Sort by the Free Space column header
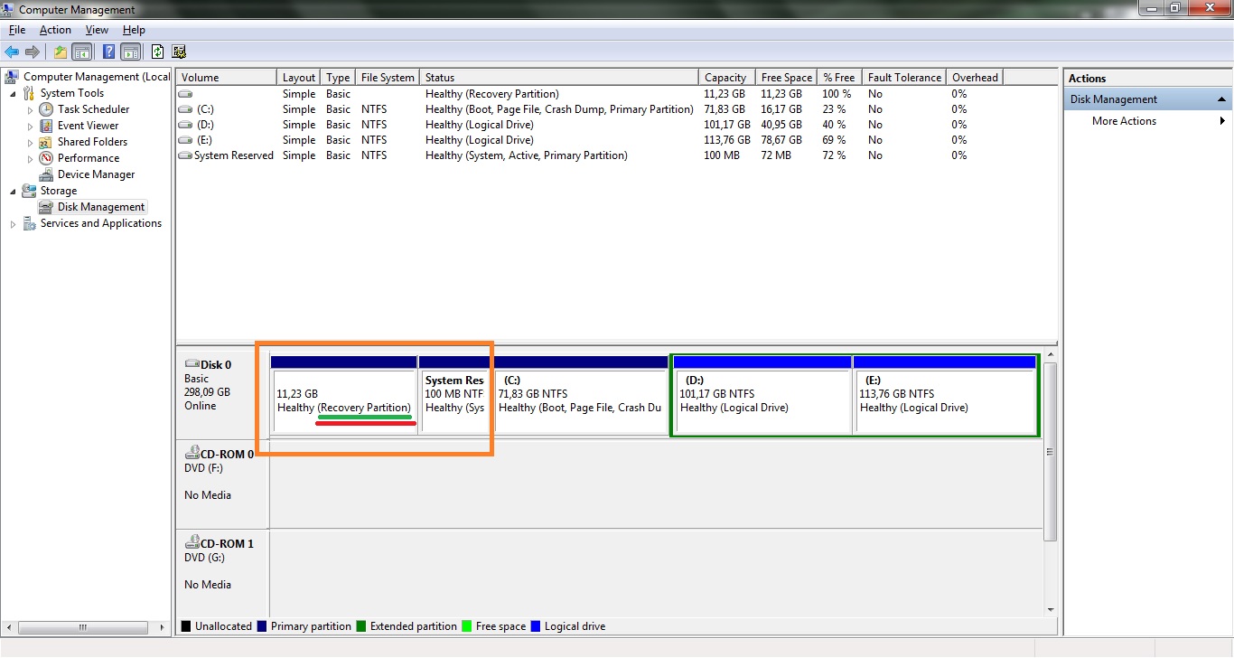 (786, 78)
